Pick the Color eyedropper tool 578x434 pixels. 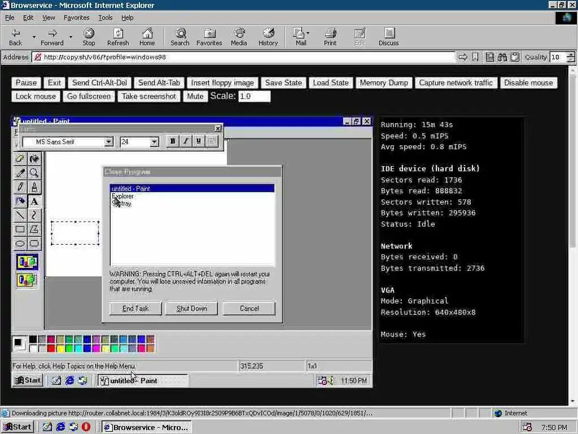[20, 173]
